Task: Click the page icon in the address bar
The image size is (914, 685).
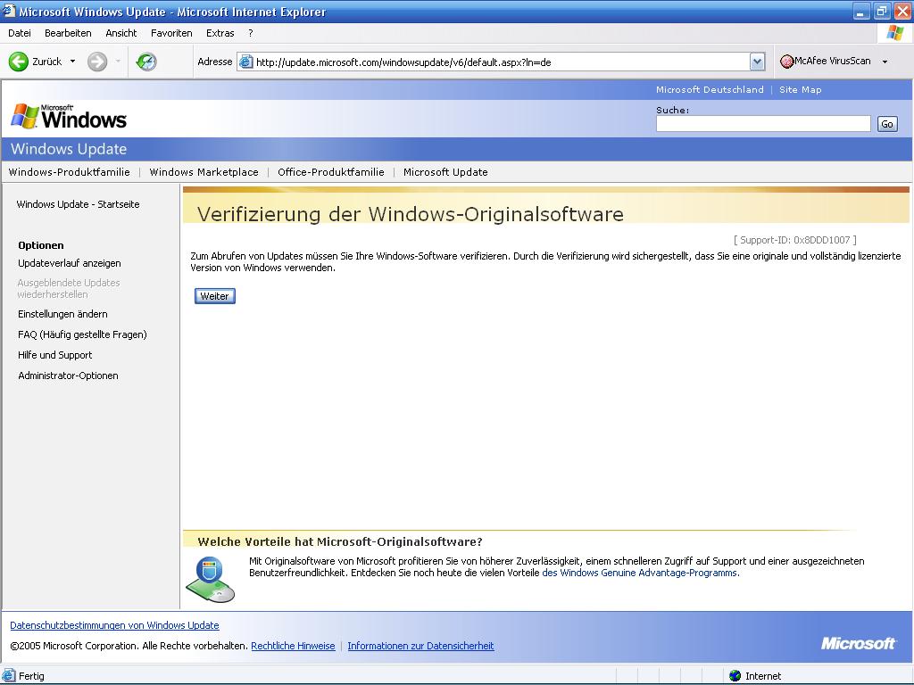Action: [246, 62]
